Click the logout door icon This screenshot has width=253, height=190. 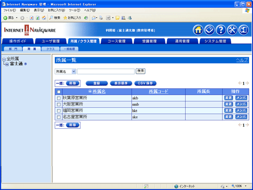click(x=244, y=30)
